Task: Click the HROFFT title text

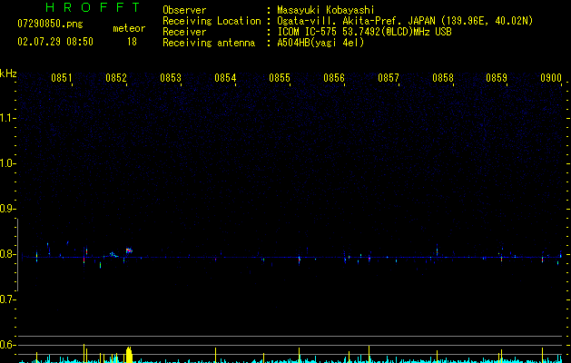Action: 93,7
